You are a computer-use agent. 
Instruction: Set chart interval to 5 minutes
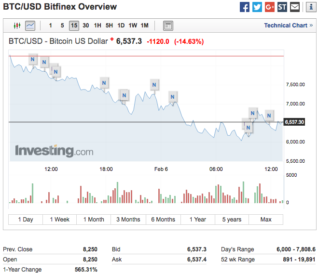click(x=62, y=26)
